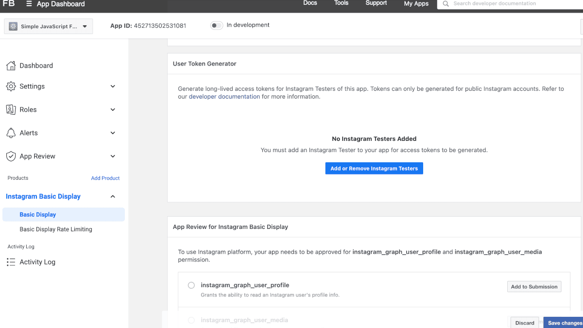Open Activity Log page in sidebar
The width and height of the screenshot is (583, 328).
click(37, 262)
